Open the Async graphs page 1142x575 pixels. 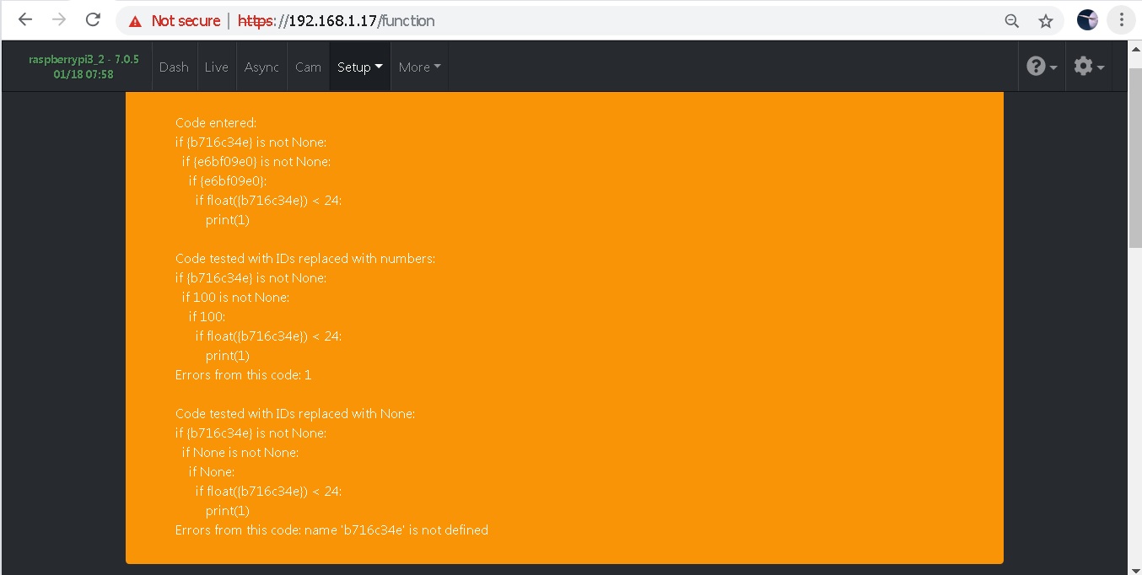(261, 67)
